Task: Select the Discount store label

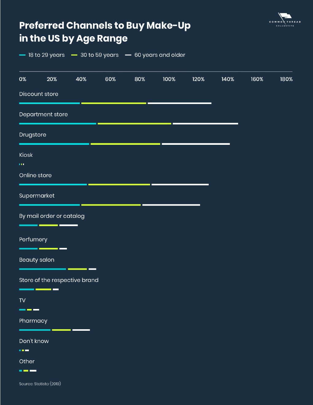Action: (x=39, y=94)
